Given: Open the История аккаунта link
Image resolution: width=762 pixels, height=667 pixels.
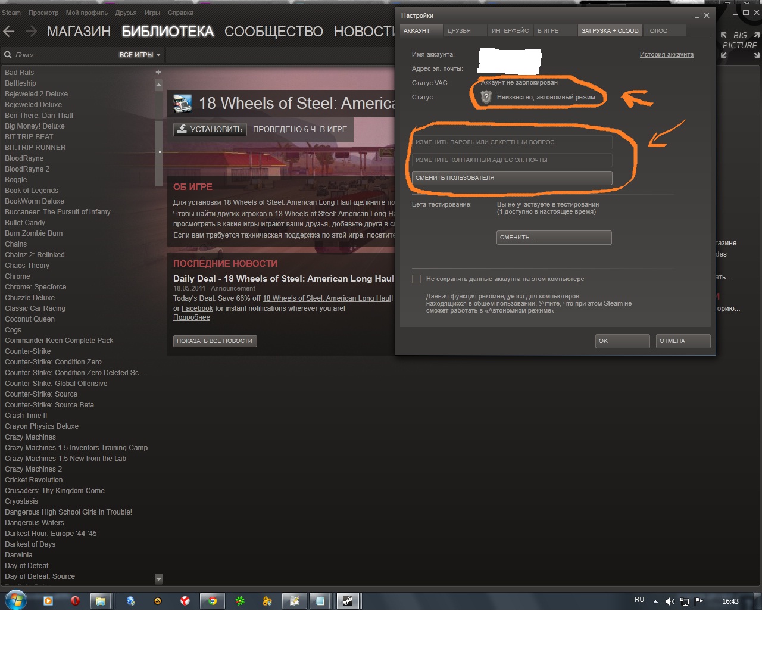Looking at the screenshot, I should pyautogui.click(x=667, y=54).
